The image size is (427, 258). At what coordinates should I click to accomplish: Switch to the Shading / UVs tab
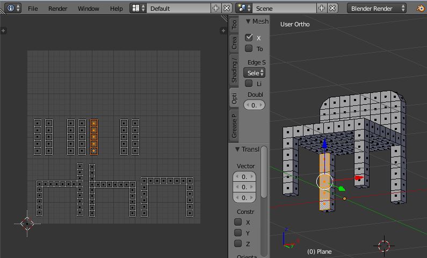point(234,70)
